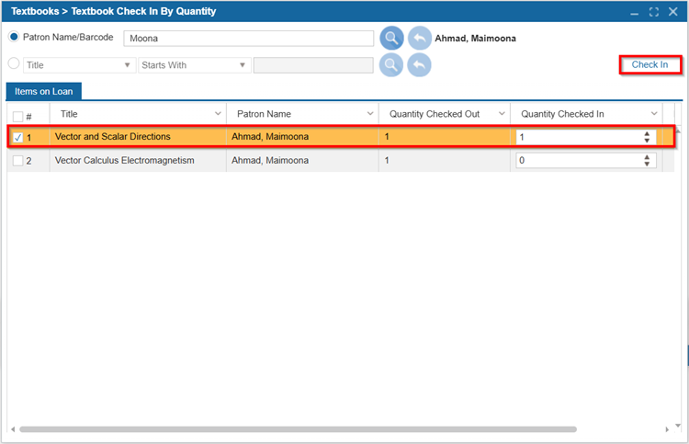The height and width of the screenshot is (444, 689).
Task: Open the Title search field dropdown
Action: click(x=79, y=65)
